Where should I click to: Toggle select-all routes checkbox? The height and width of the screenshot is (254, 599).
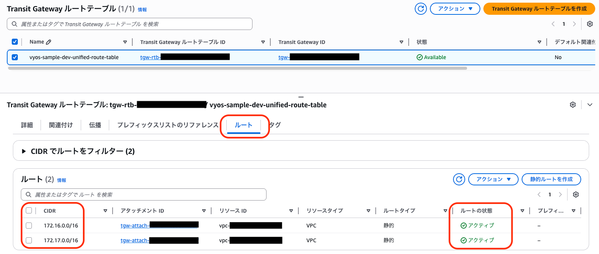pyautogui.click(x=29, y=210)
